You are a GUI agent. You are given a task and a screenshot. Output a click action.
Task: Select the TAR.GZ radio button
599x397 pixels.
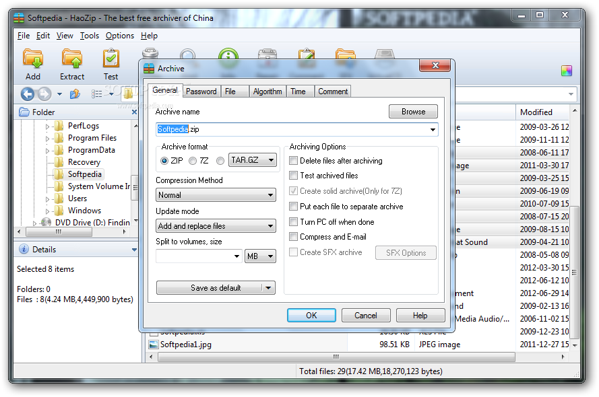(220, 161)
